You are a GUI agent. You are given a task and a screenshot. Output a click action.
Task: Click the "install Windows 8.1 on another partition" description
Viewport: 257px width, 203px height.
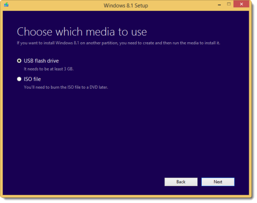[118, 43]
